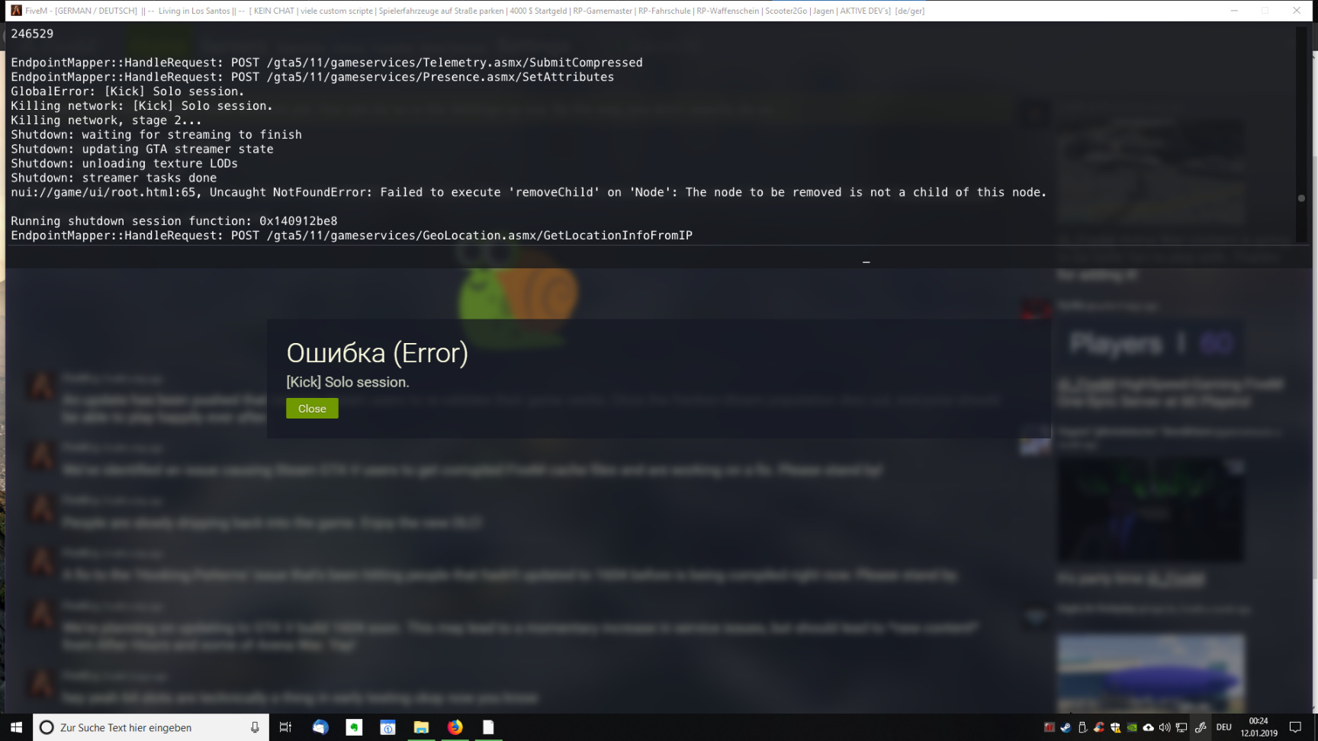This screenshot has width=1318, height=741.
Task: Change the DEU input language
Action: (1224, 727)
